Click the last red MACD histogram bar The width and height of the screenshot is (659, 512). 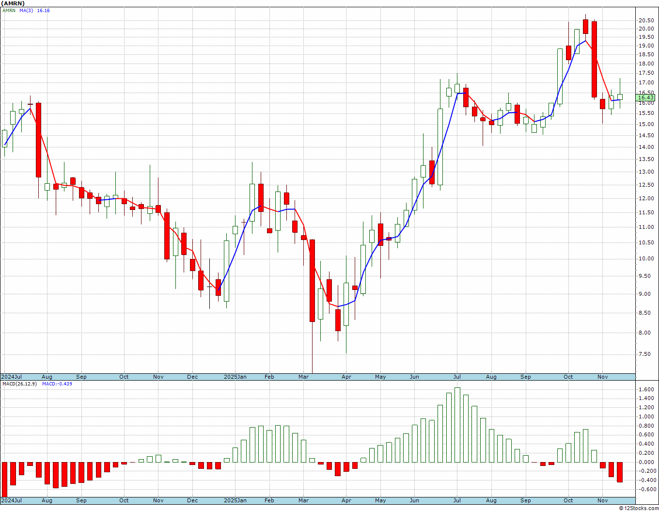point(620,472)
